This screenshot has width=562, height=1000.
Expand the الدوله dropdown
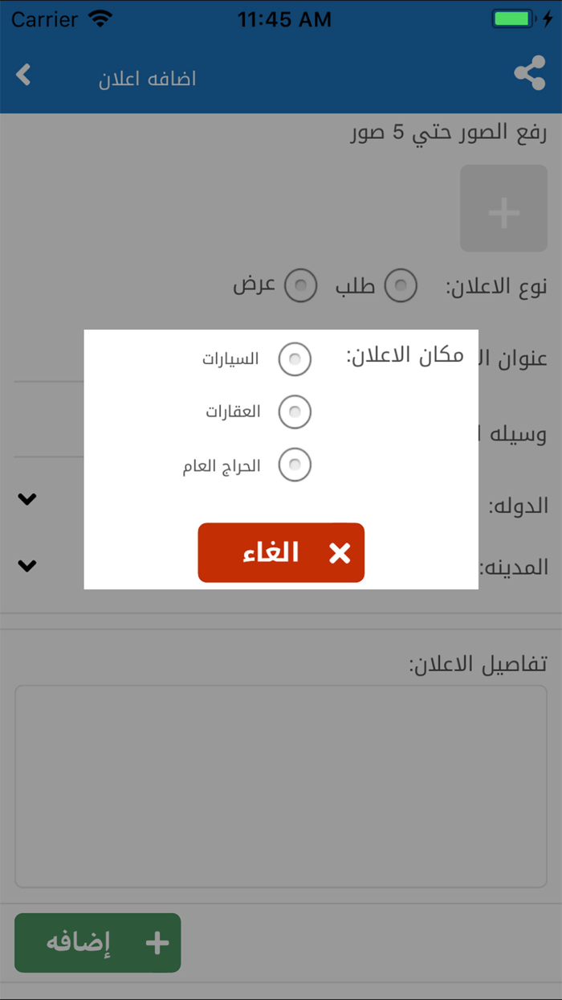26,498
